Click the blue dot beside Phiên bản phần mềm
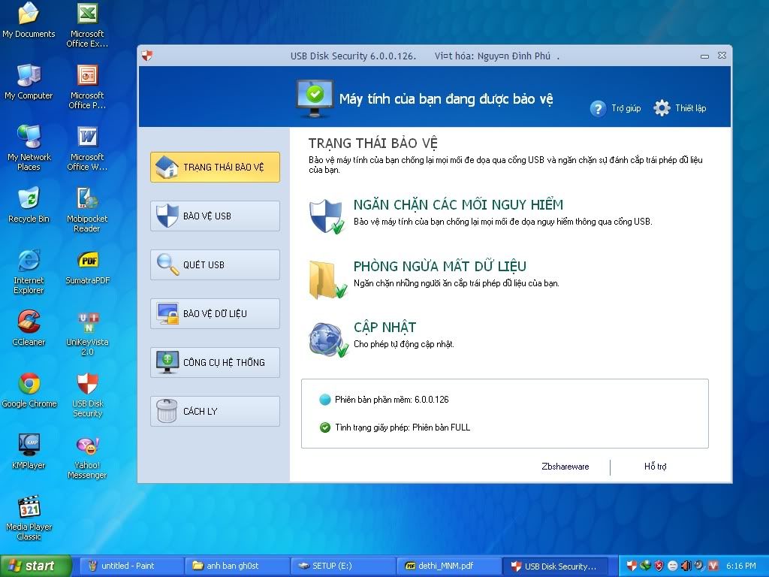This screenshot has height=577, width=769. click(x=324, y=400)
